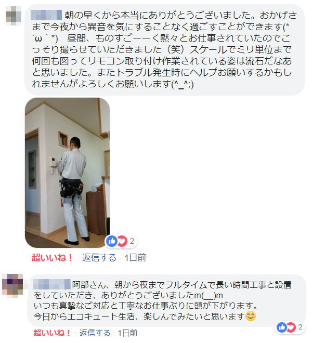312x343 pixels.
Task: Open the photo of the worker installing remote
Action: tap(68, 173)
